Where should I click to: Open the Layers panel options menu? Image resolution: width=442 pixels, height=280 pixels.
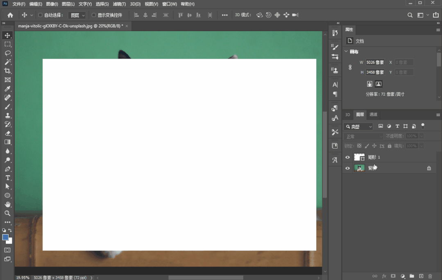pos(438,115)
